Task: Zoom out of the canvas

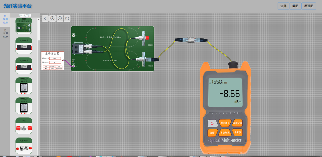Action: pos(60,18)
